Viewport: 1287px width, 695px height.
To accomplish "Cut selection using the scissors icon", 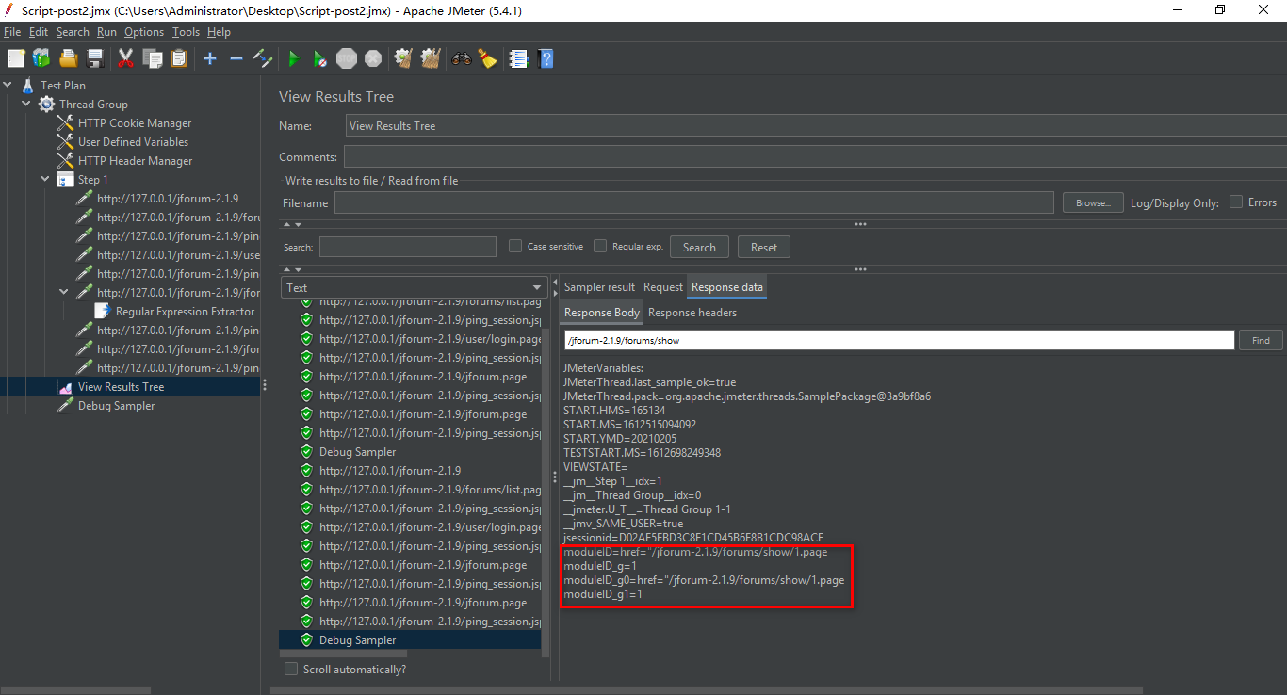I will [x=125, y=58].
